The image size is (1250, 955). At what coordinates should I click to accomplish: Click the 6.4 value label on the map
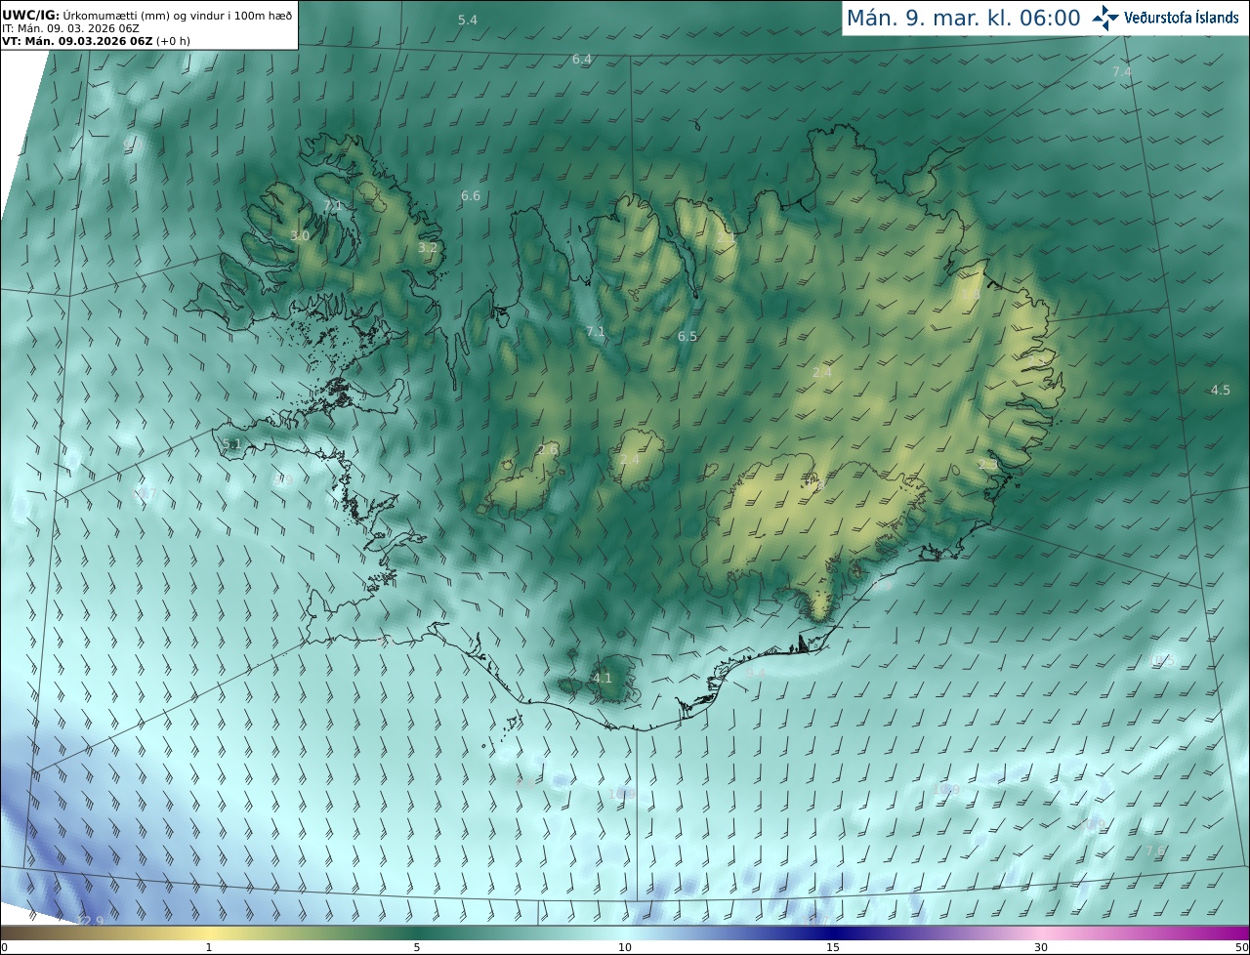click(582, 60)
